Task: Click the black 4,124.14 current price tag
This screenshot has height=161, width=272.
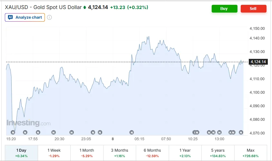Action: pyautogui.click(x=258, y=62)
